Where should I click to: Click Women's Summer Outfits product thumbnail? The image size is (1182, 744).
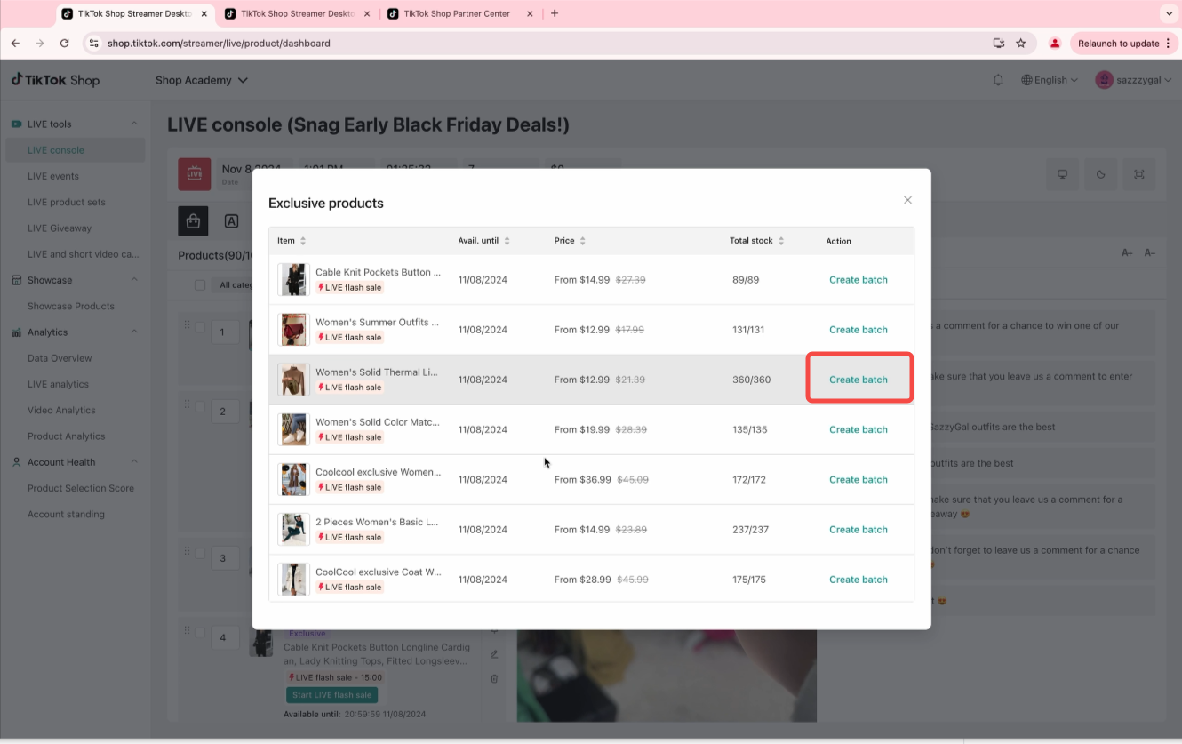pos(292,330)
